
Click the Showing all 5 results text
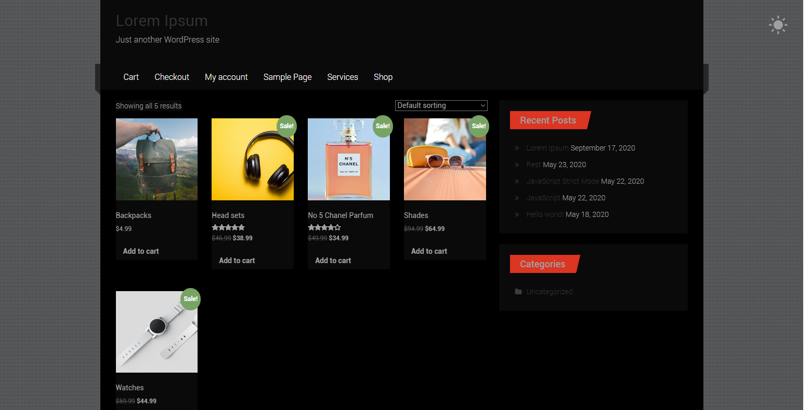tap(149, 106)
